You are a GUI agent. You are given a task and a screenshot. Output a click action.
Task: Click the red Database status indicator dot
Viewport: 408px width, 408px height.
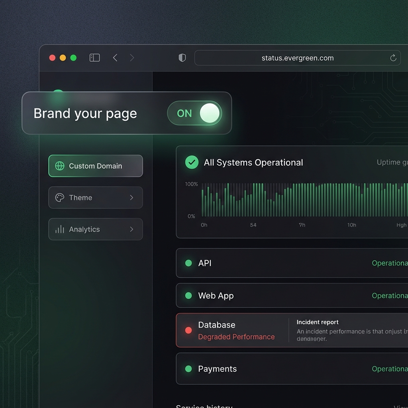point(188,330)
